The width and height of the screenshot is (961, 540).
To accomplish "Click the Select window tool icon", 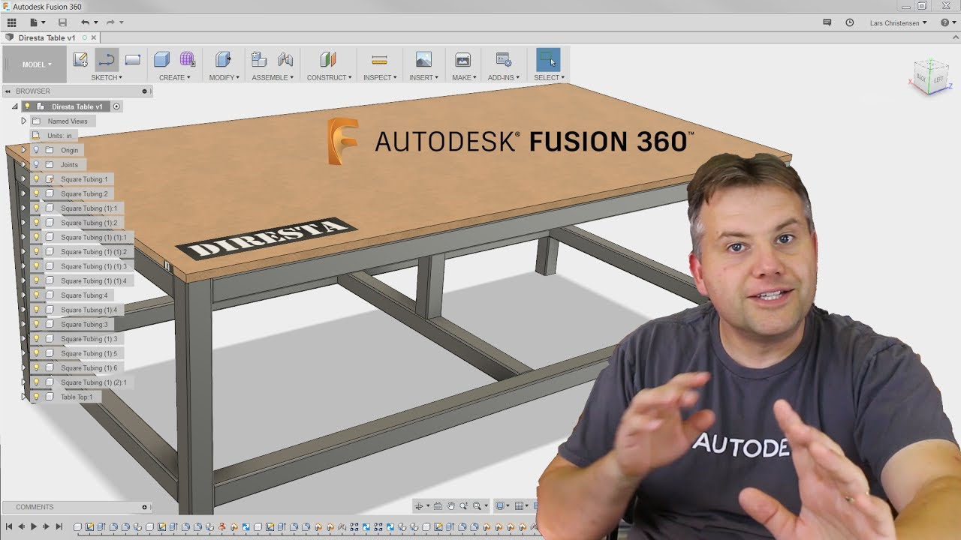I will (x=548, y=59).
